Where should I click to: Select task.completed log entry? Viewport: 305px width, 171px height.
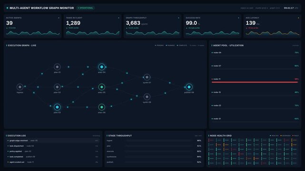pyautogui.click(x=53, y=157)
